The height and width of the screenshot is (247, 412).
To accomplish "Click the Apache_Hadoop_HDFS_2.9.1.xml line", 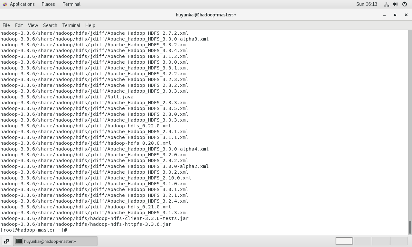I will point(94,132).
